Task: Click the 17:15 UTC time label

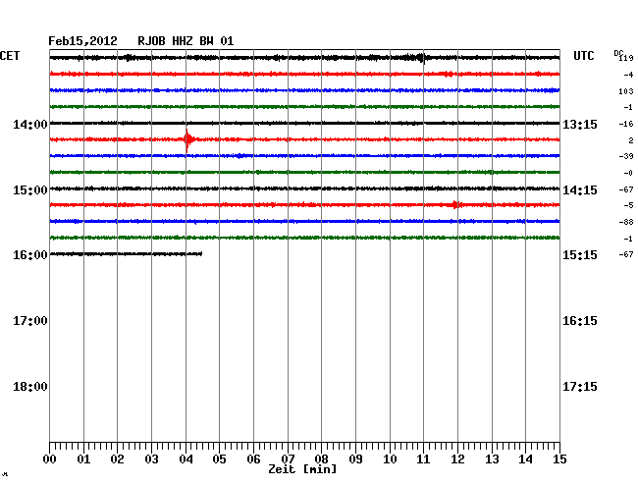Action: [580, 387]
